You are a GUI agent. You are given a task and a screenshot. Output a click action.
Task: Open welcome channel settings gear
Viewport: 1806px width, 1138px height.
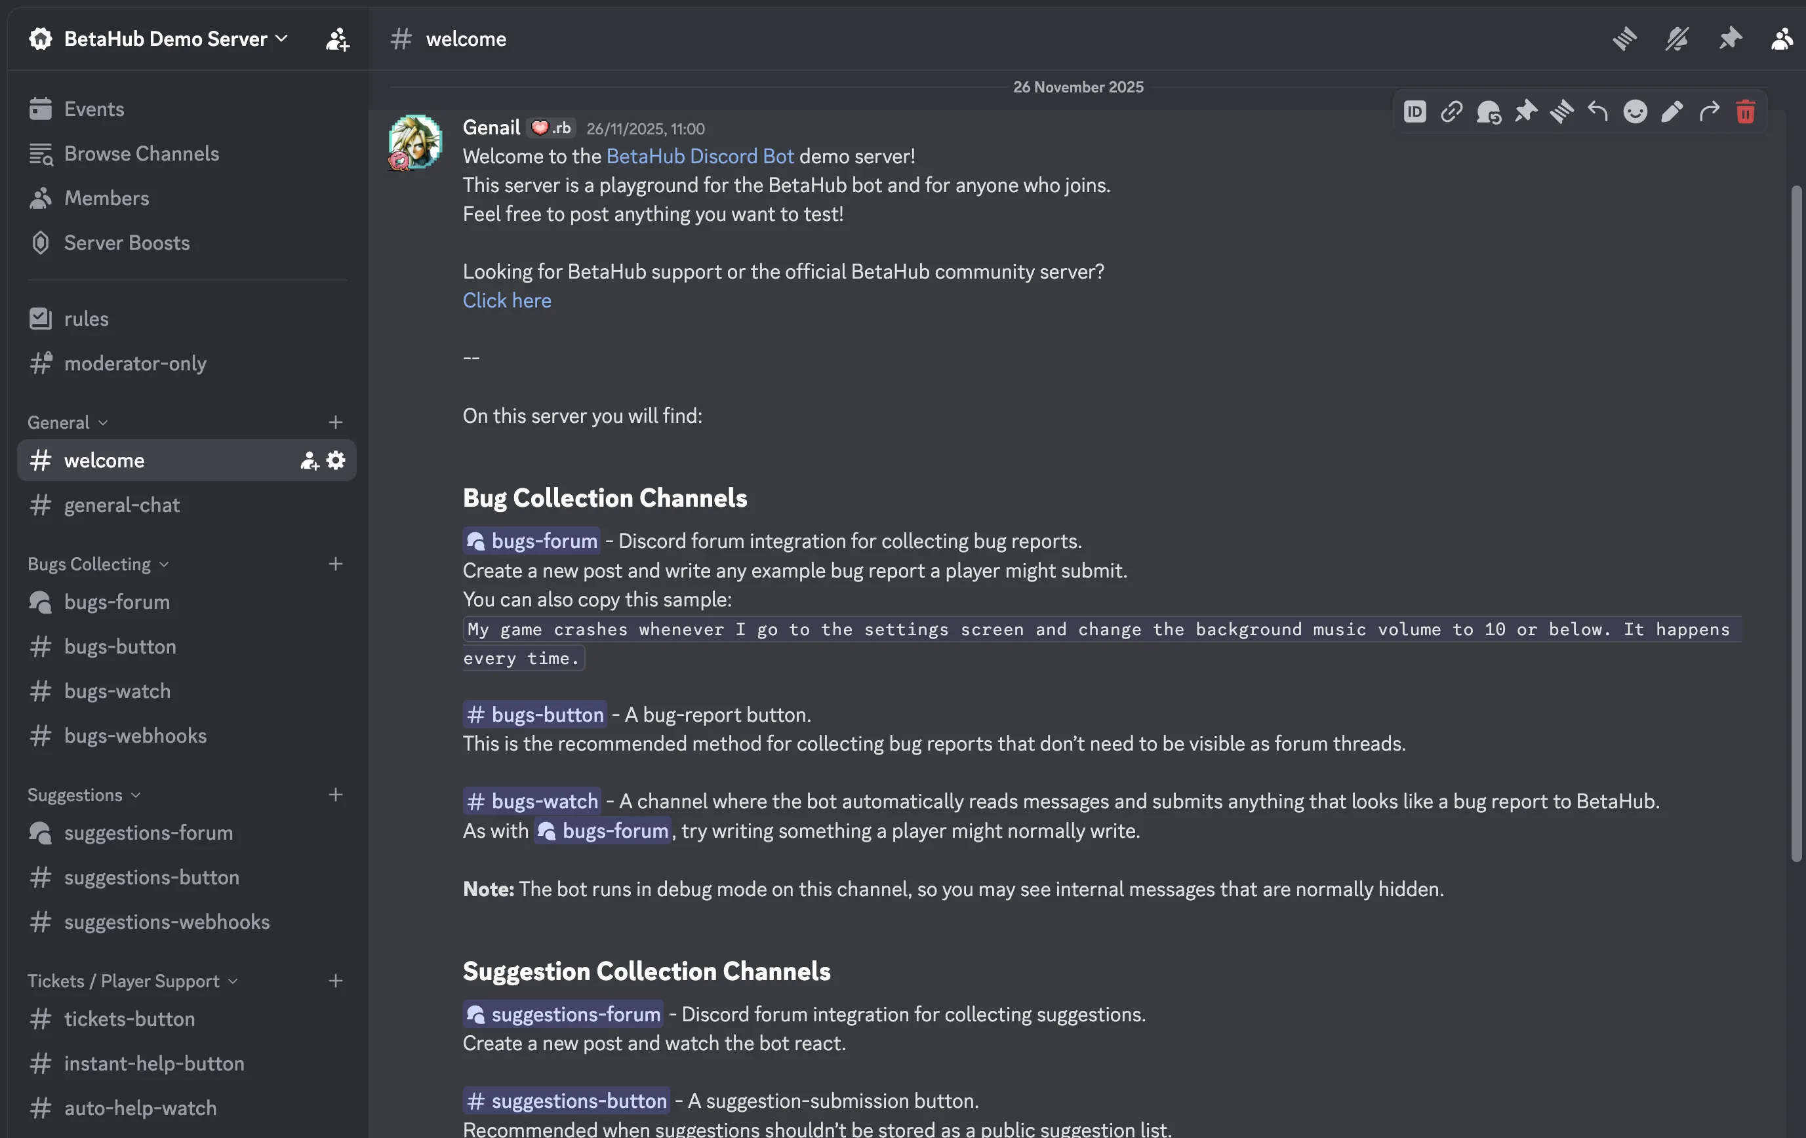pyautogui.click(x=336, y=460)
